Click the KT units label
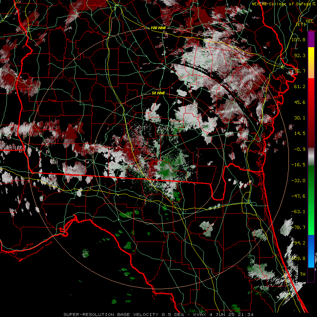Image resolution: width=317 pixels, height=317 pixels. tap(301, 24)
